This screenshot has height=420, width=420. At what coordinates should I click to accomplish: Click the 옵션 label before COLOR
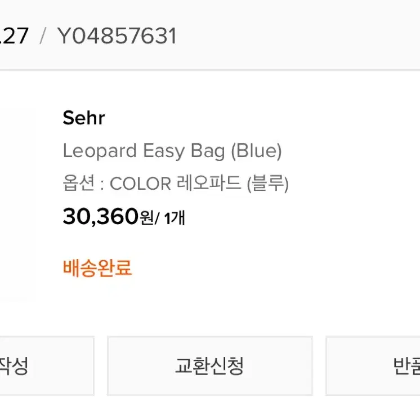pos(78,183)
